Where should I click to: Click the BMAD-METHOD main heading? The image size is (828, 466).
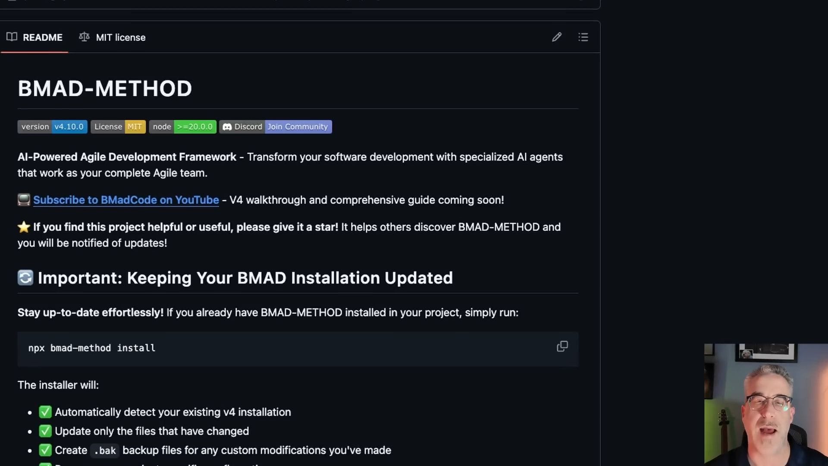tap(105, 89)
